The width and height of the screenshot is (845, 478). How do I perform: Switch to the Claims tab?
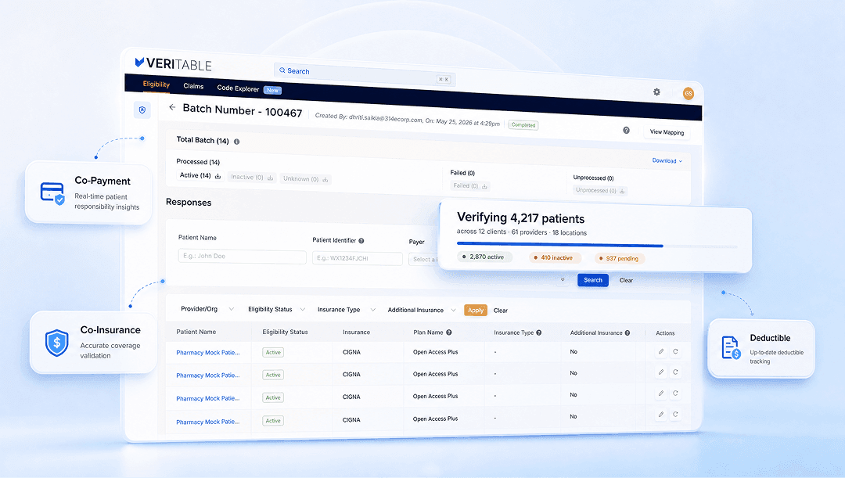pyautogui.click(x=193, y=86)
